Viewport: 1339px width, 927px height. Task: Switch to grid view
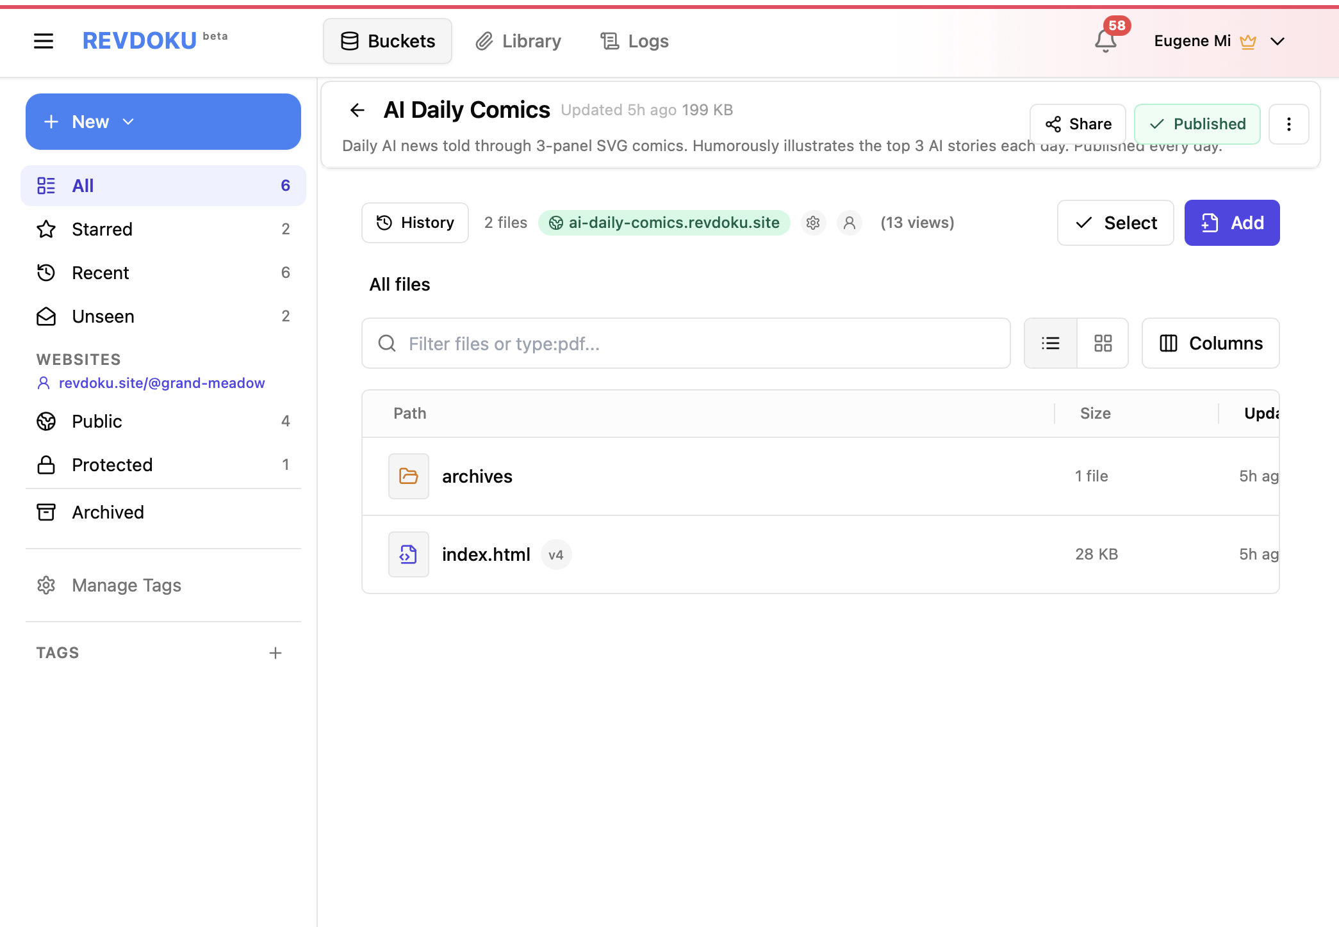pos(1103,343)
